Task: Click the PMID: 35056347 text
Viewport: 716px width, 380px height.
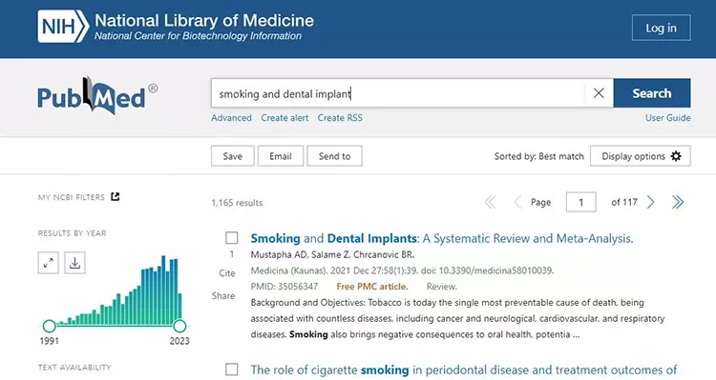Action: pos(284,287)
